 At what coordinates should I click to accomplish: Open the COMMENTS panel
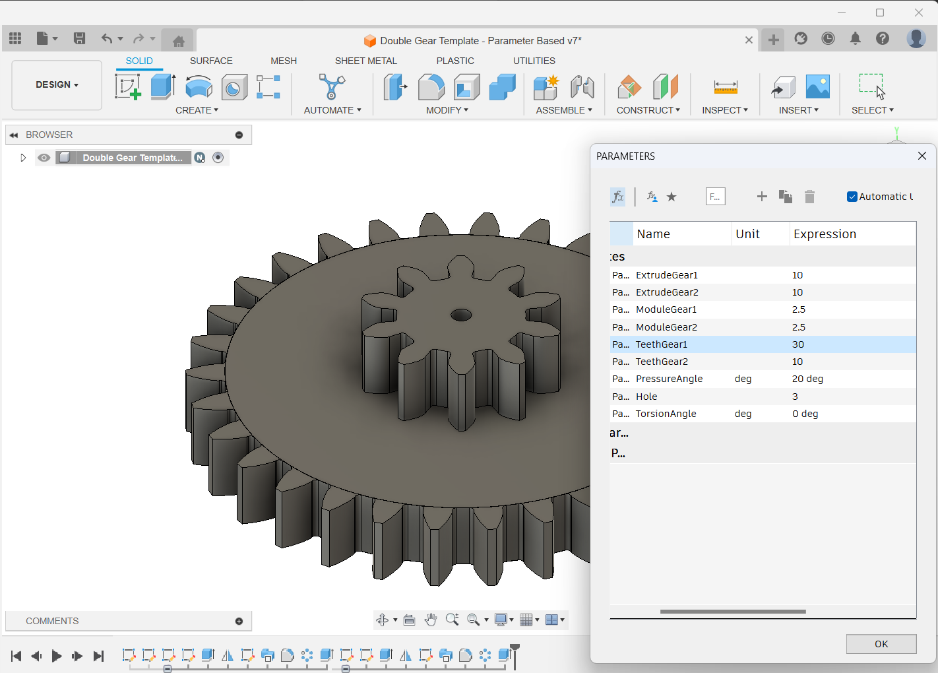point(52,620)
